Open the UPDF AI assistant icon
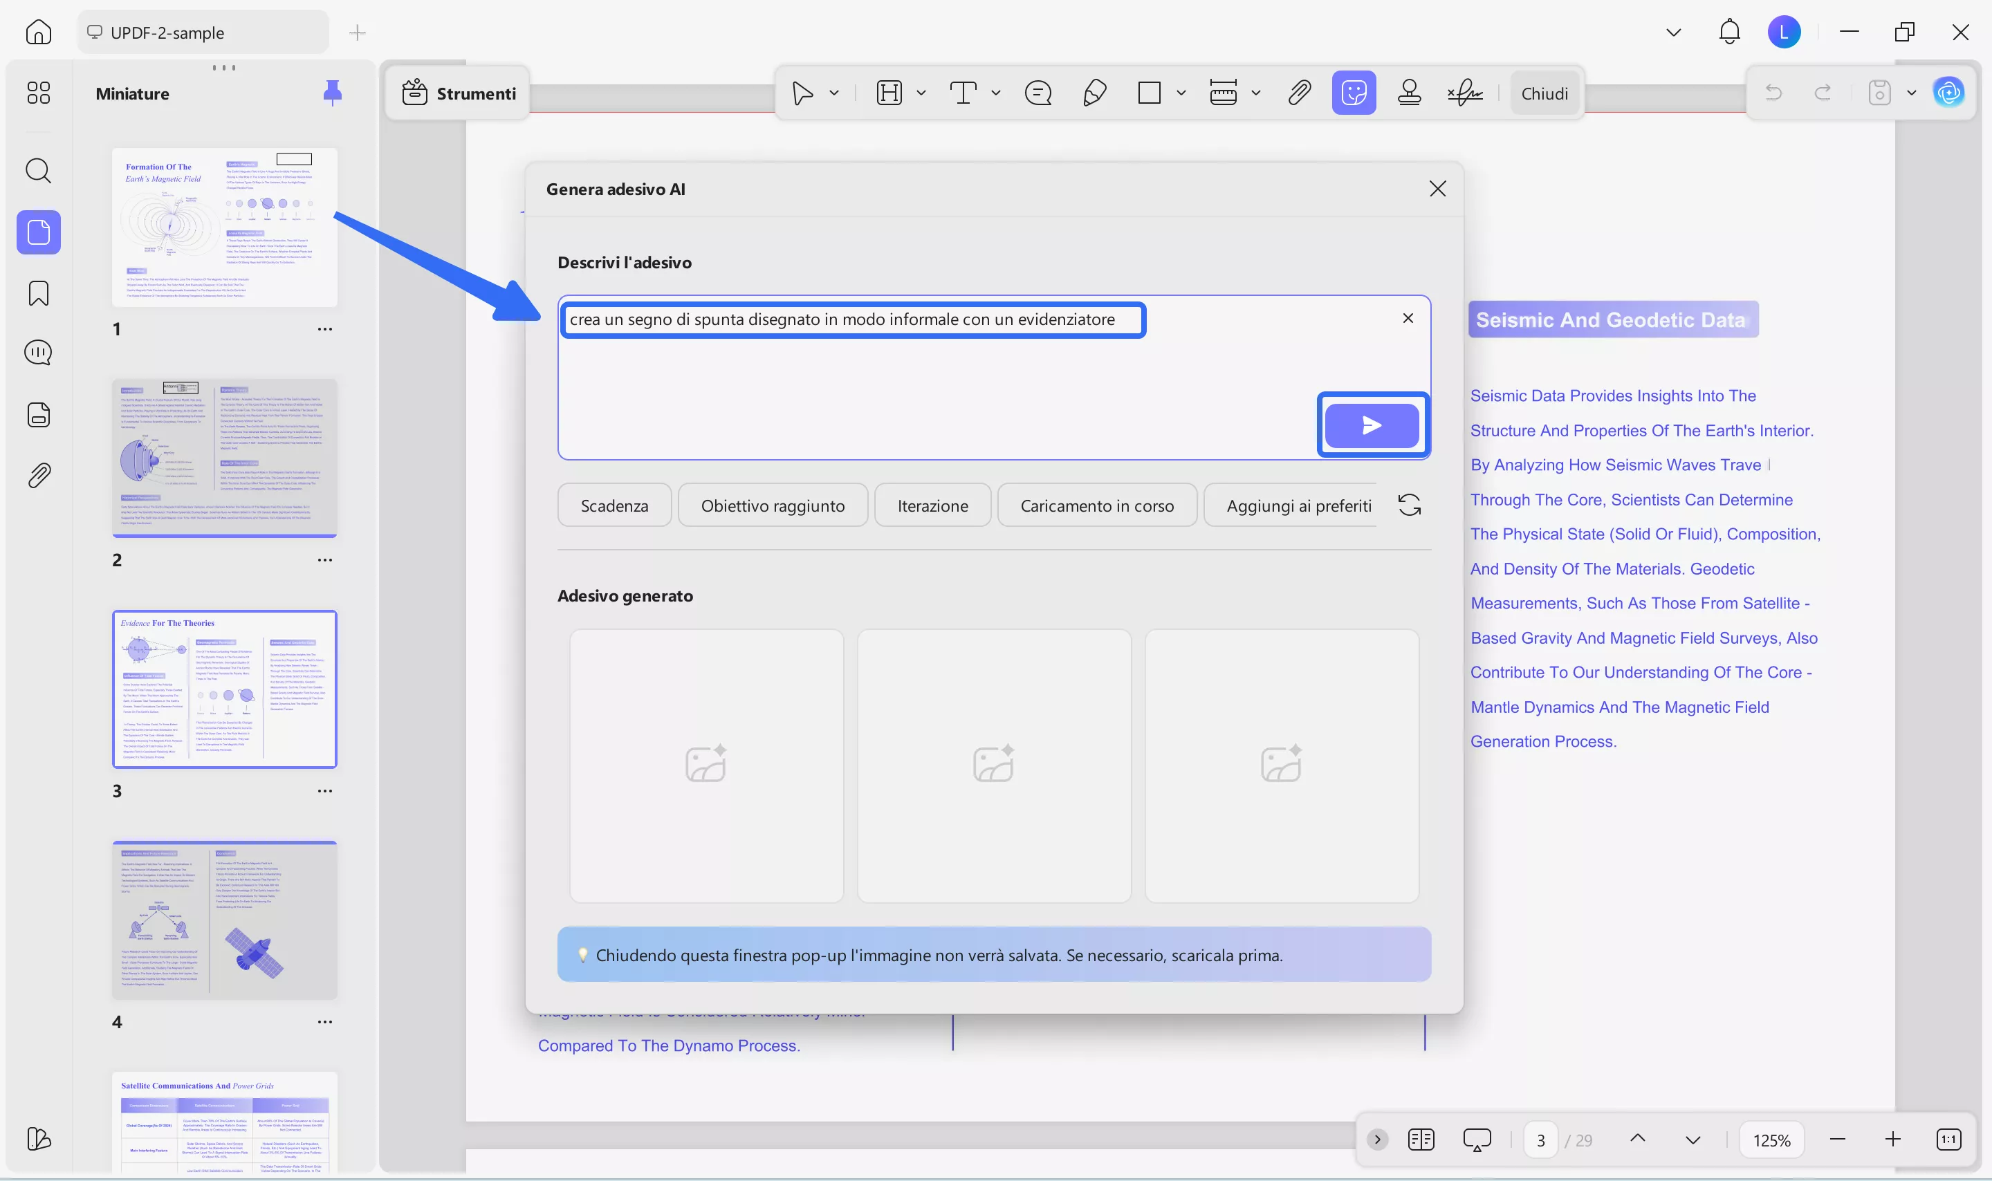This screenshot has height=1181, width=1992. pyautogui.click(x=1948, y=93)
